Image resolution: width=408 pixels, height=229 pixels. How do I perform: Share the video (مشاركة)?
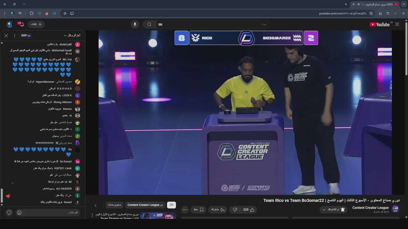point(218,210)
